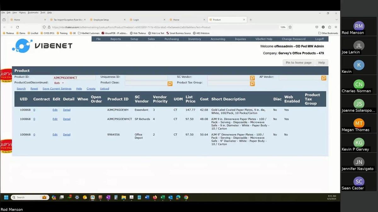Open the Purchasing menu
The height and width of the screenshot is (212, 378).
(x=171, y=39)
